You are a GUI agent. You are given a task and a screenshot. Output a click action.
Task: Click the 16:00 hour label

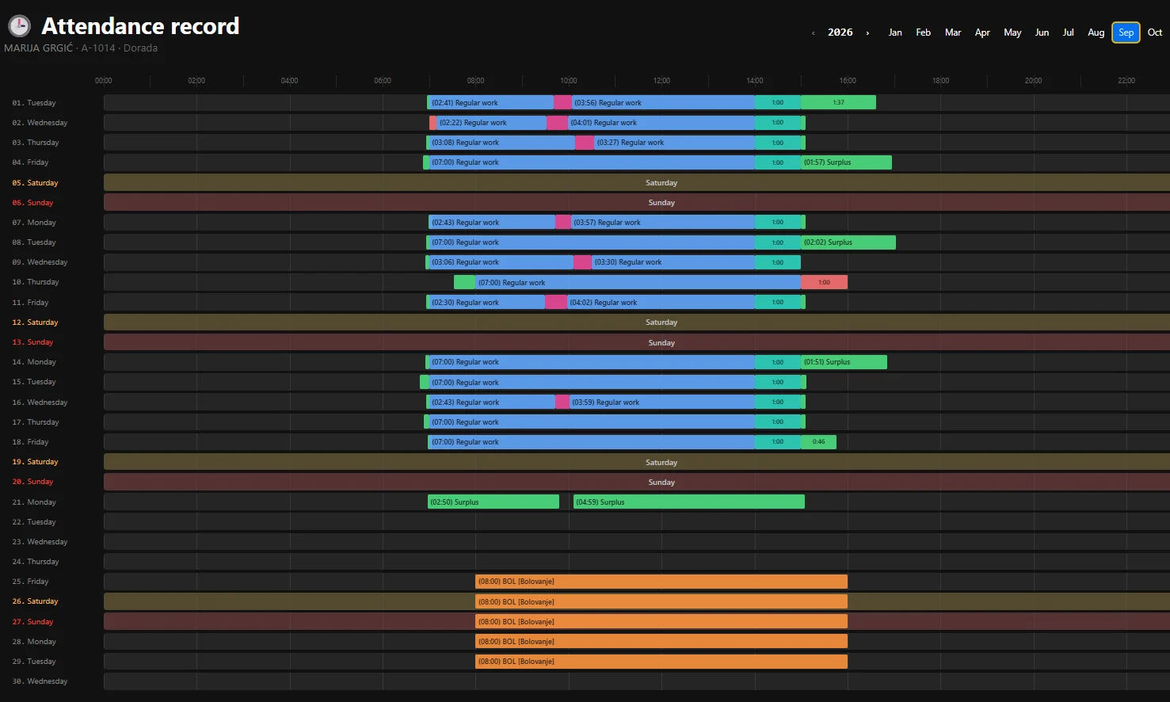click(848, 80)
